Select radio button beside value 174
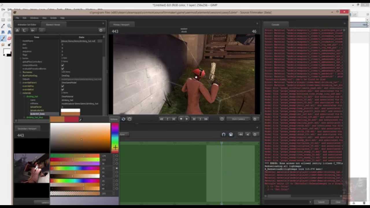370x208 pixels. point(116,156)
